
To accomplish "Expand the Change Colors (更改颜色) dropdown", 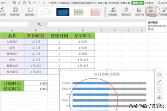I will pyautogui.click(x=30, y=14).
